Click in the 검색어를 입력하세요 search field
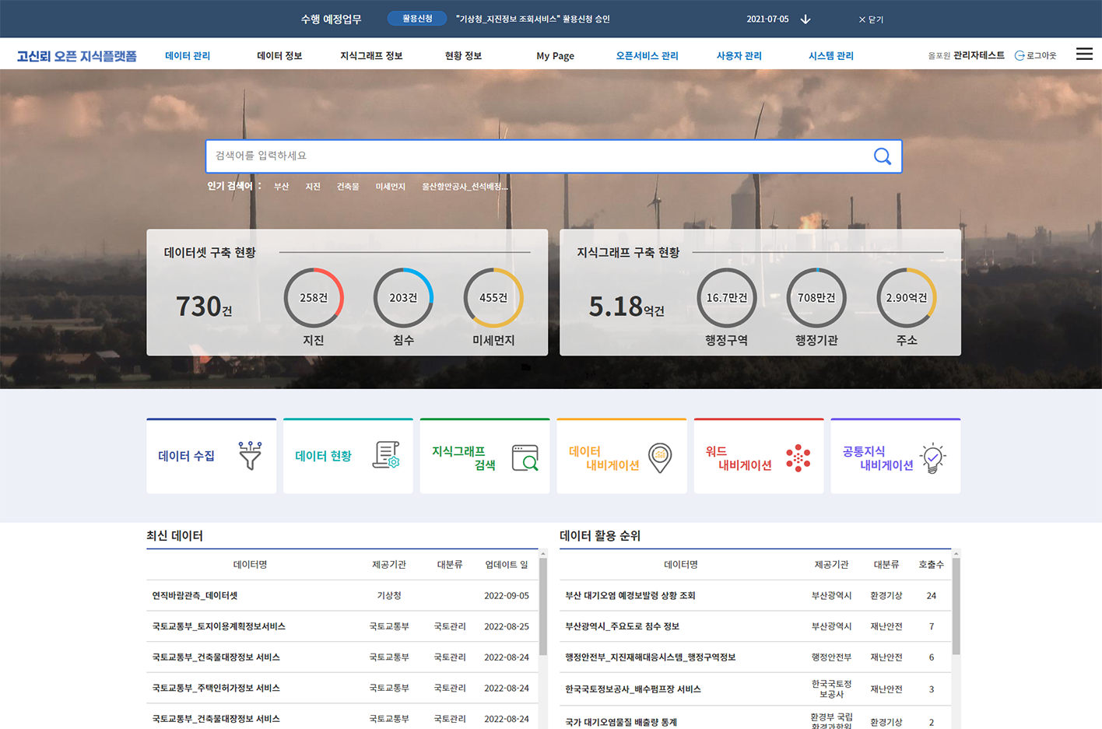The image size is (1102, 729). pyautogui.click(x=537, y=156)
